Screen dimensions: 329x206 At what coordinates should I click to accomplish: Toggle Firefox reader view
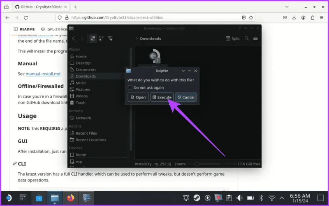[243, 18]
